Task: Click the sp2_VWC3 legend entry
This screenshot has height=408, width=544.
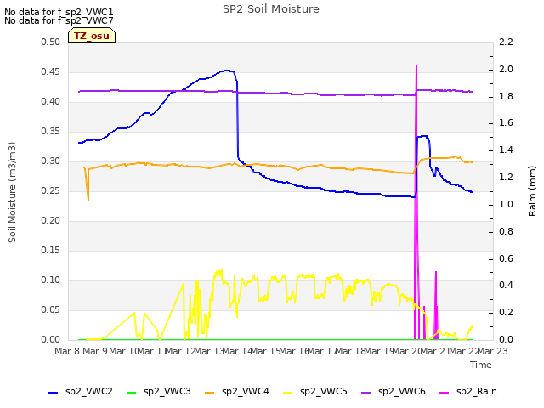Action: pos(159,392)
